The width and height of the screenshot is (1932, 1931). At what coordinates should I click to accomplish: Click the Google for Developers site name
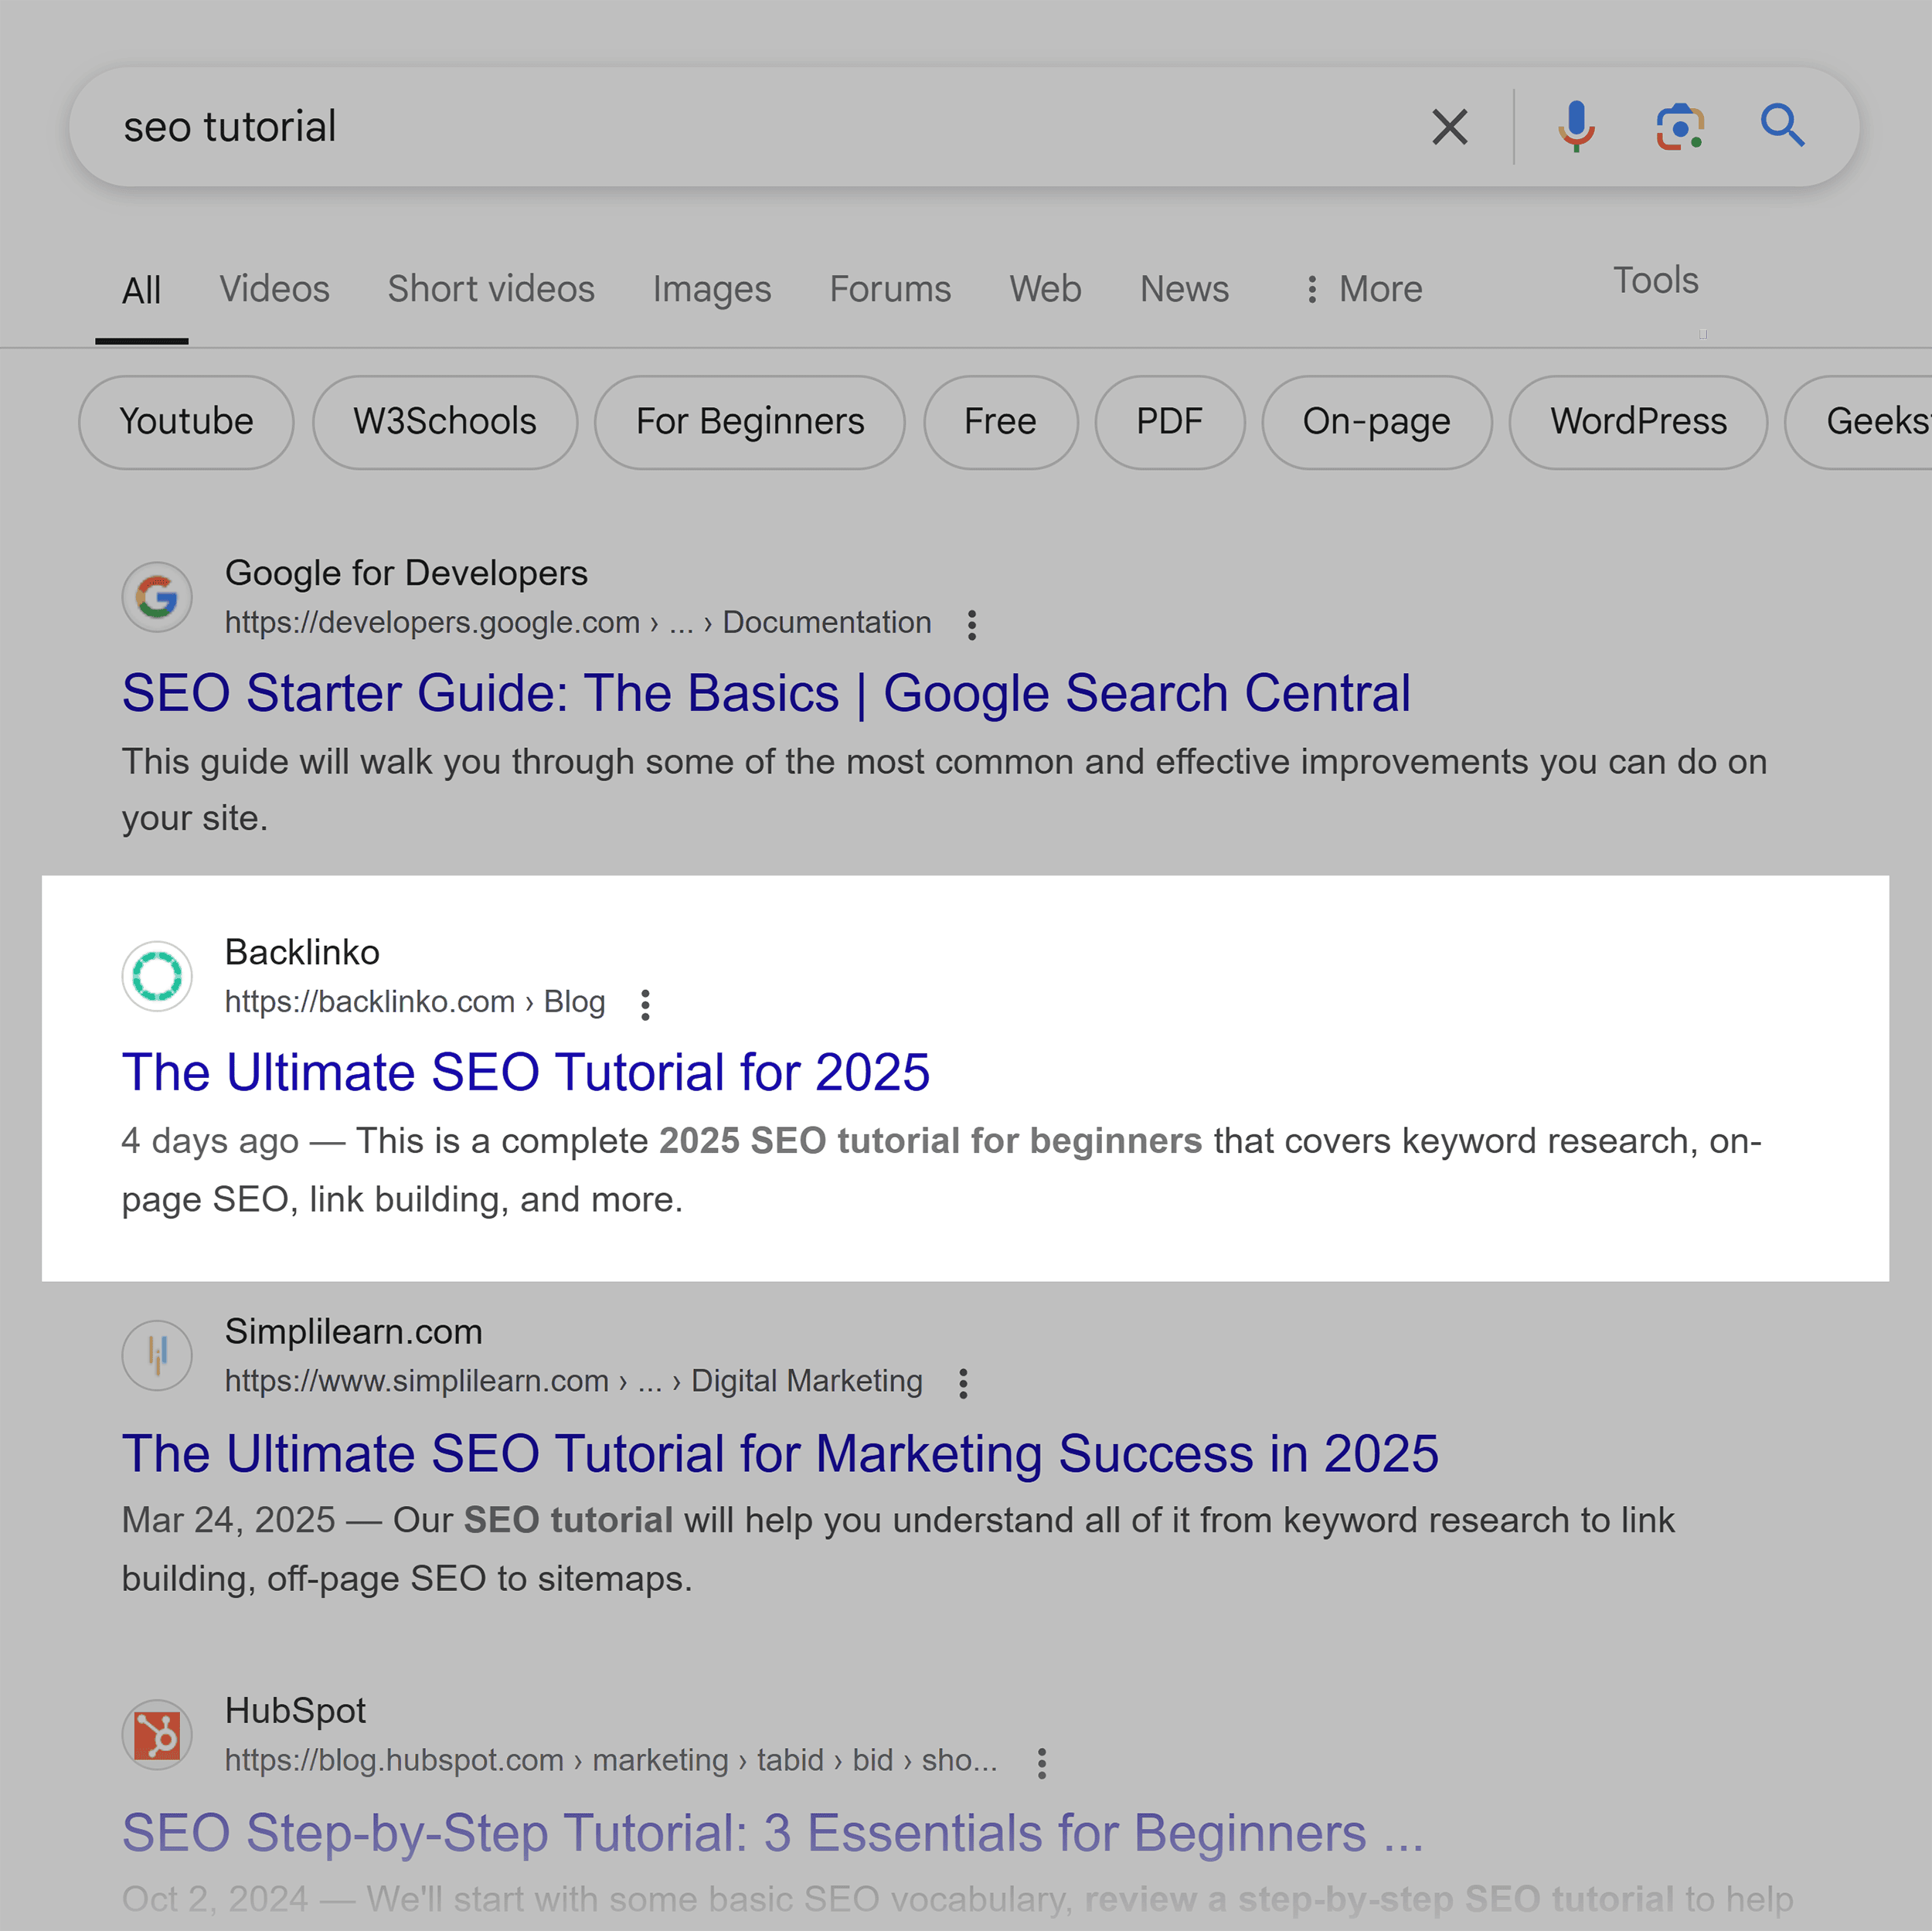coord(406,573)
